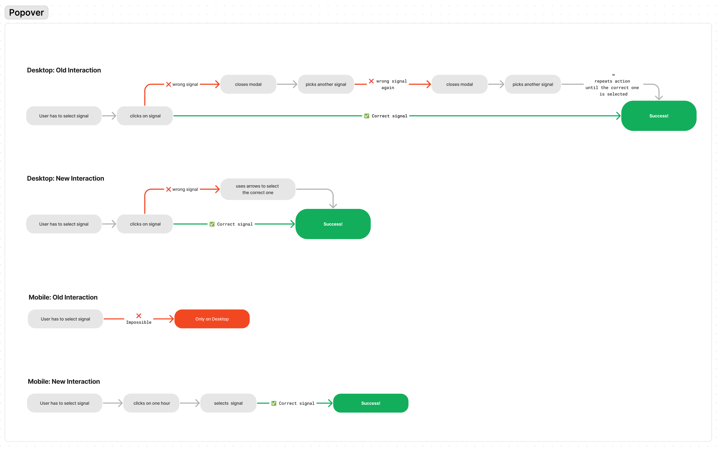Click 'repeats action until the correct one' label

[x=612, y=88]
